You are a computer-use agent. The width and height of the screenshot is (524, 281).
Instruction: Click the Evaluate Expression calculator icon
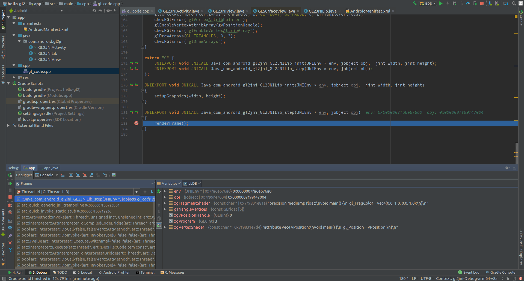[114, 175]
